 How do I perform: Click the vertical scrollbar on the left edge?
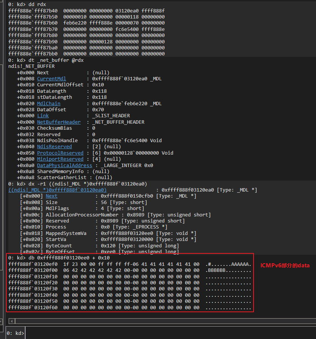pyautogui.click(x=2, y=170)
